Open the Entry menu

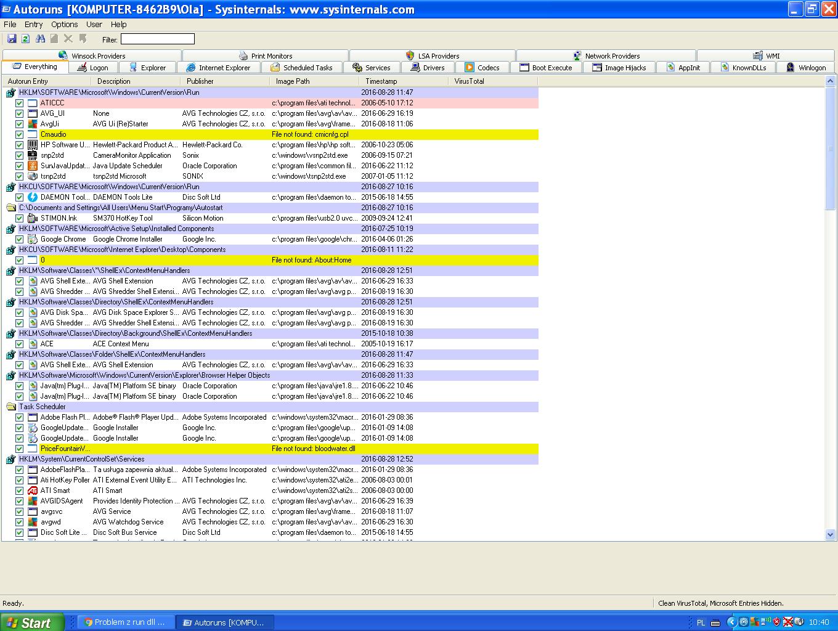tap(33, 25)
